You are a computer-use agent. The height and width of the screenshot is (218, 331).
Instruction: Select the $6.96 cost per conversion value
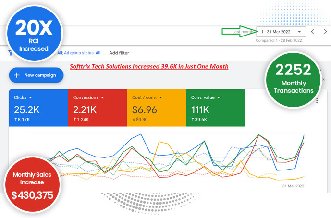point(145,110)
